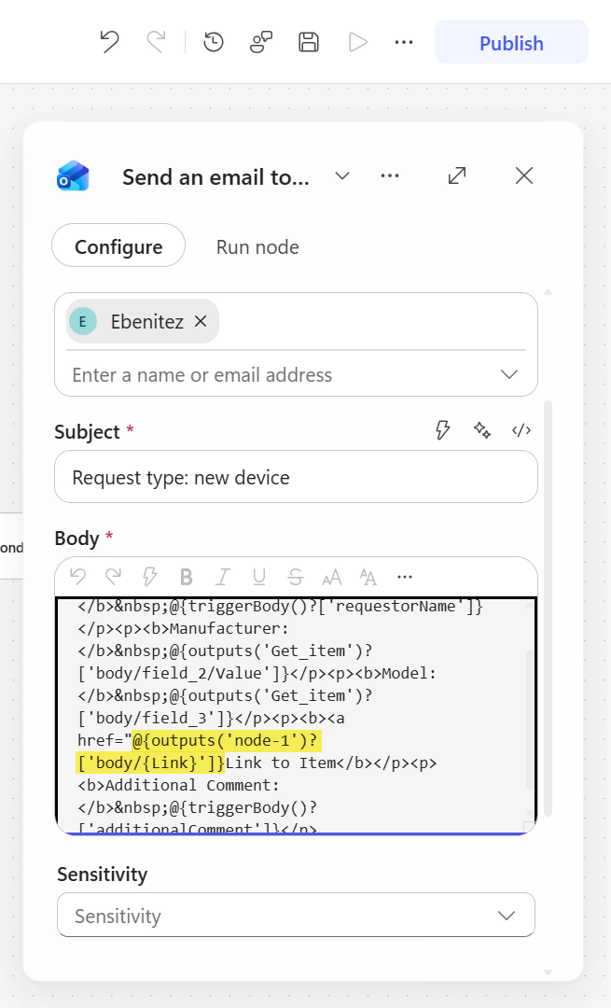This screenshot has width=611, height=1008.
Task: Run the flow with the play icon
Action: (x=358, y=42)
